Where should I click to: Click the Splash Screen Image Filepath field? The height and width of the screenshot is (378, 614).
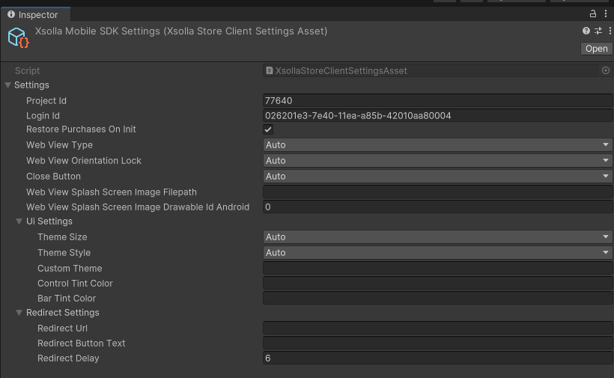(x=438, y=192)
